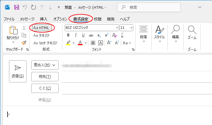This screenshot has height=125, width=212.
Task: Send the message with 送信(S)
Action: pyautogui.click(x=18, y=71)
